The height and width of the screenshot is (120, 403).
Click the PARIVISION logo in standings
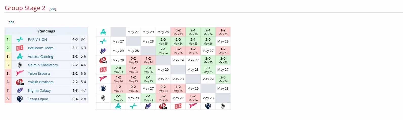[x=20, y=39]
